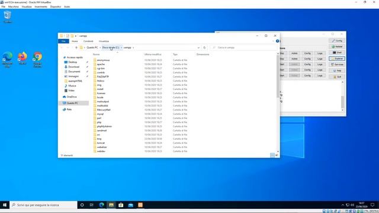379x213 pixels.
Task: Open the blue File tab in Explorer
Action: (63, 41)
